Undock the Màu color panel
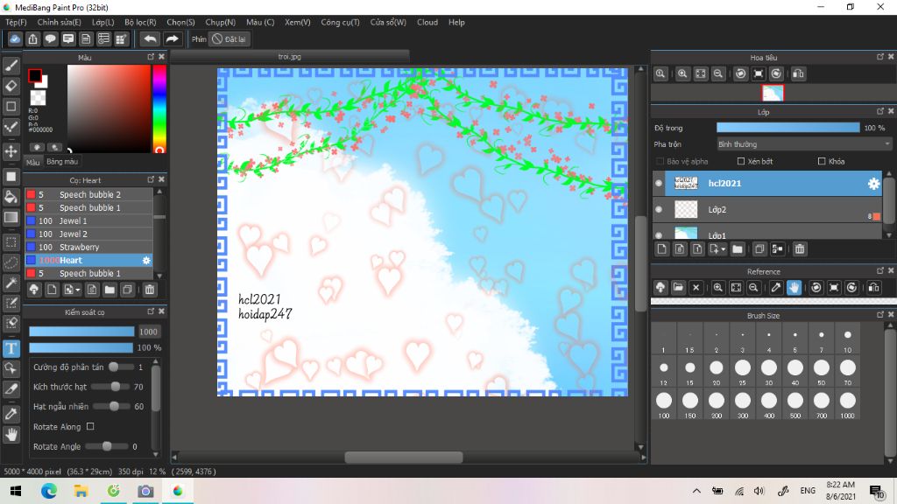The image size is (897, 504). pyautogui.click(x=151, y=57)
